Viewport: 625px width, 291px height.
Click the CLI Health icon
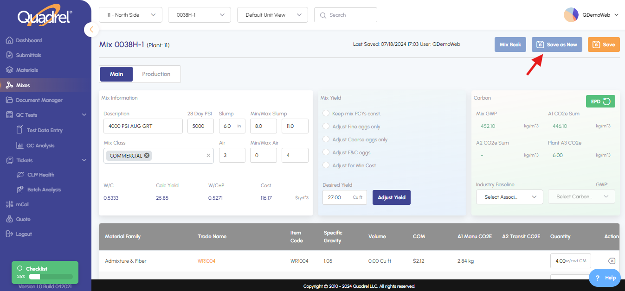[x=20, y=175]
